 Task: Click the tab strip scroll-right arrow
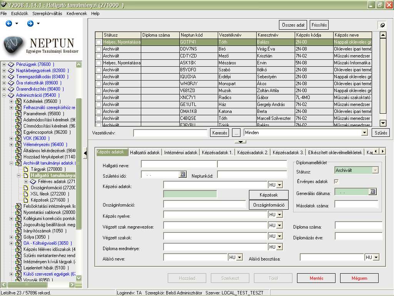[x=383, y=151]
